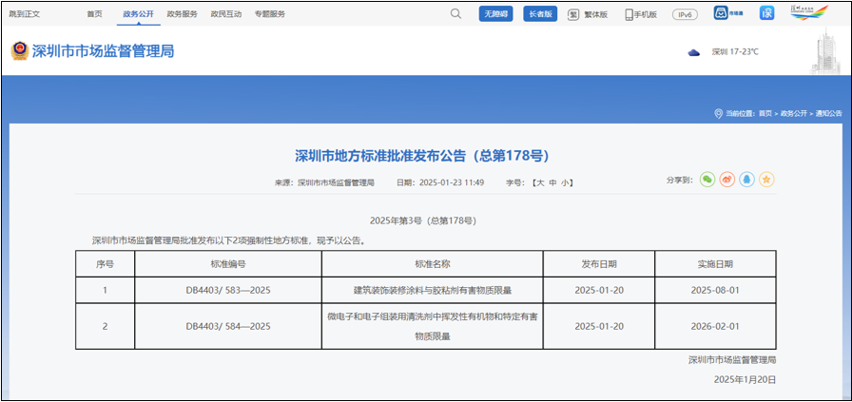Click the 长者版 elderly mode button
Viewport: 852px width, 402px height.
point(540,14)
